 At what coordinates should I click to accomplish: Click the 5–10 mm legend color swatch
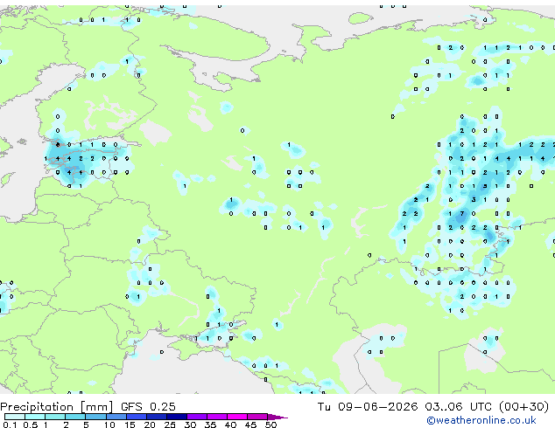pyautogui.click(x=95, y=417)
